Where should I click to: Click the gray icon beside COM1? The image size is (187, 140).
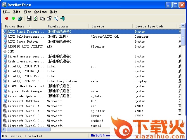5,51
